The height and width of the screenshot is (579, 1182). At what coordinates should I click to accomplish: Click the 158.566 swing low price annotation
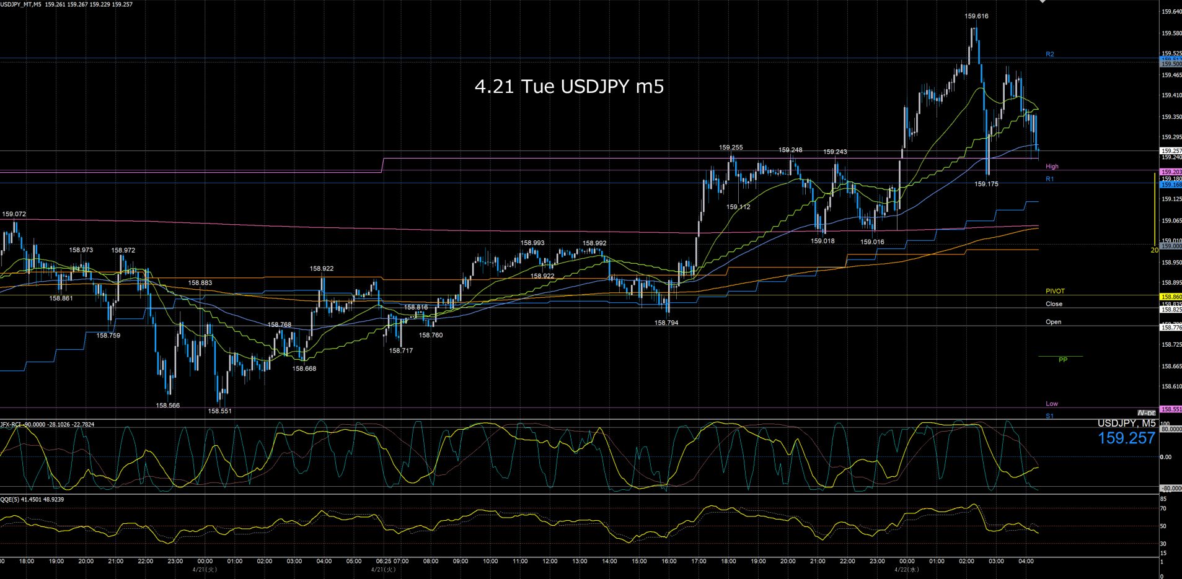point(168,406)
